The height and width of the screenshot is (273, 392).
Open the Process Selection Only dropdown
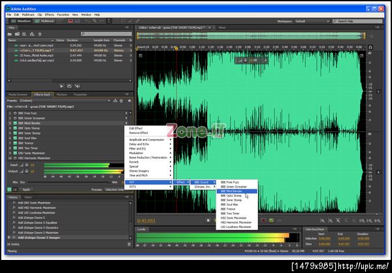(x=114, y=189)
